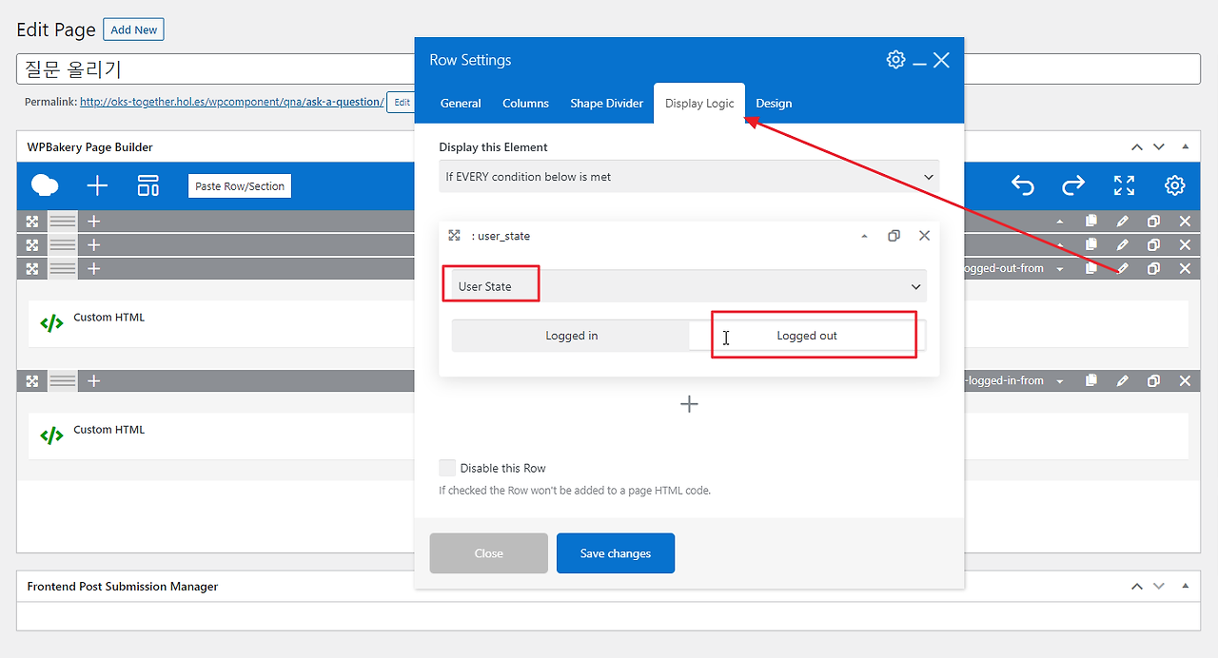Redo the last builder action
Screen dimensions: 1218x658
click(1073, 185)
